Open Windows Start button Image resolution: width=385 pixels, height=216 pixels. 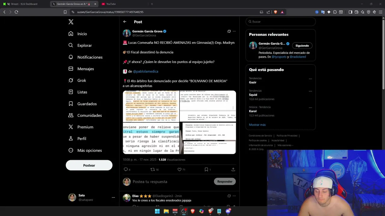point(157,211)
